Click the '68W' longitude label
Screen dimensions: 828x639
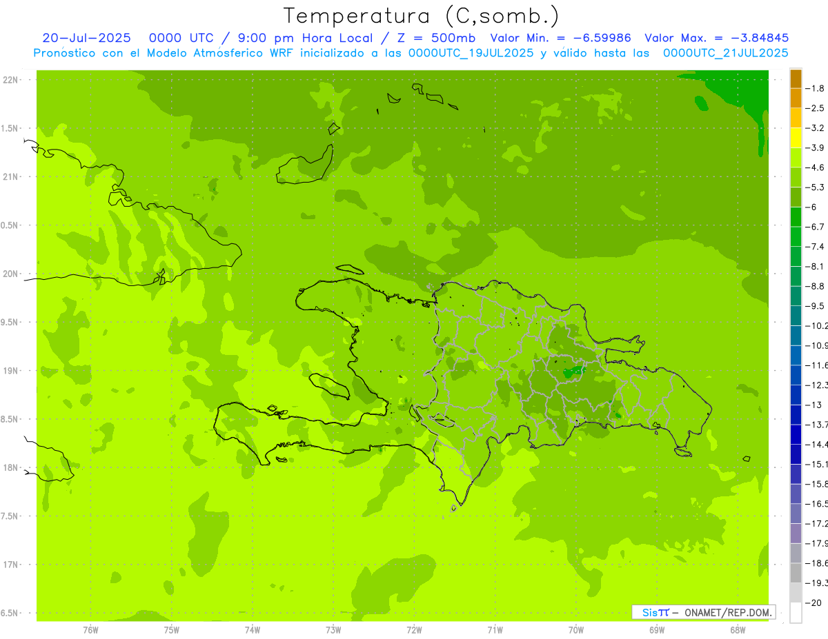pos(738,629)
